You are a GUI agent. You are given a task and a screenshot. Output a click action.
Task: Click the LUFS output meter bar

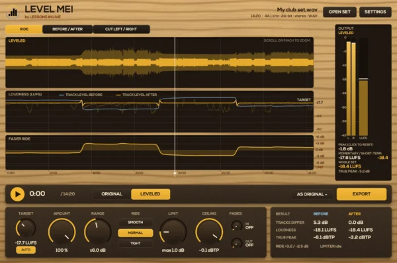pyautogui.click(x=363, y=87)
